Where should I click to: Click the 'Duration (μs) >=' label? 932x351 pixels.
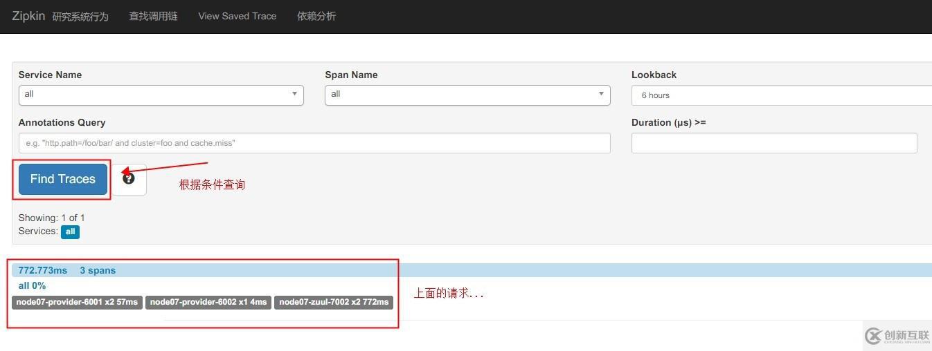coord(668,122)
